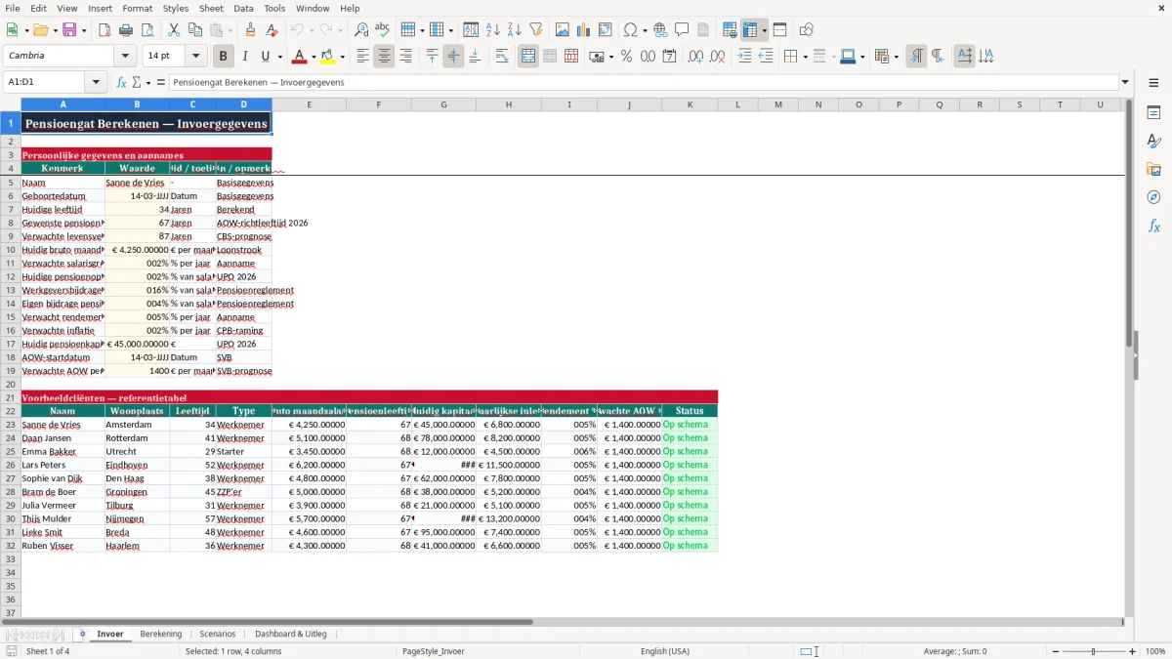Add Decimal Place icon
The width and height of the screenshot is (1172, 659).
coord(695,57)
